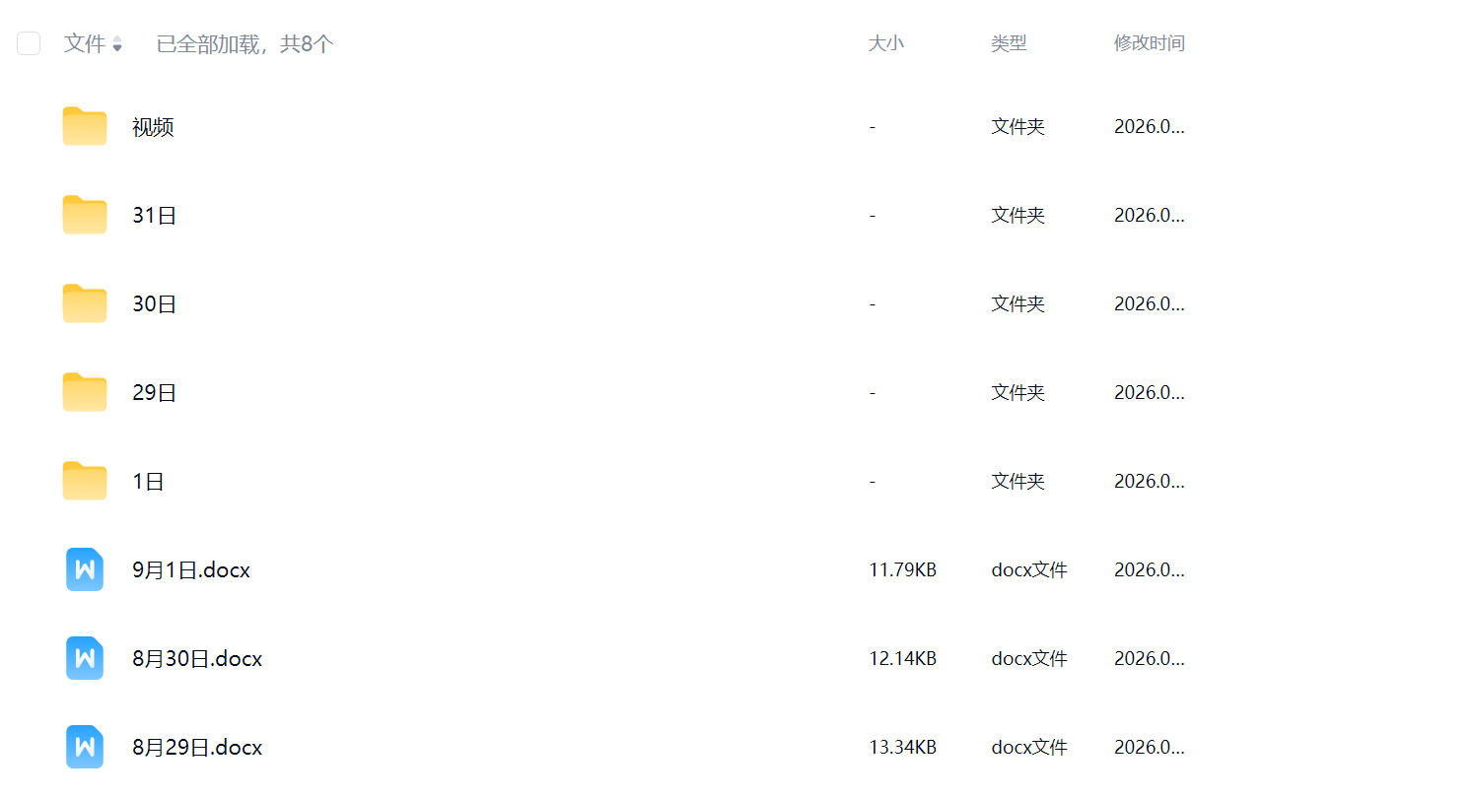Screen dimensions: 1473x798
Task: Open the 31日 folder name
Action: point(154,216)
